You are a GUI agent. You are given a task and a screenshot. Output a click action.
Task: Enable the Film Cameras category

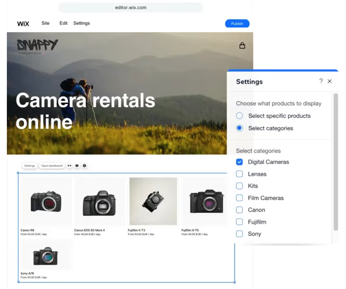point(239,198)
